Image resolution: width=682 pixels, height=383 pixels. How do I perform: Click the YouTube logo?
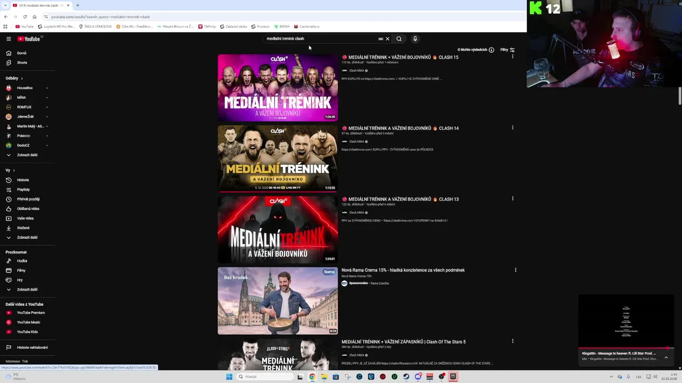(29, 39)
